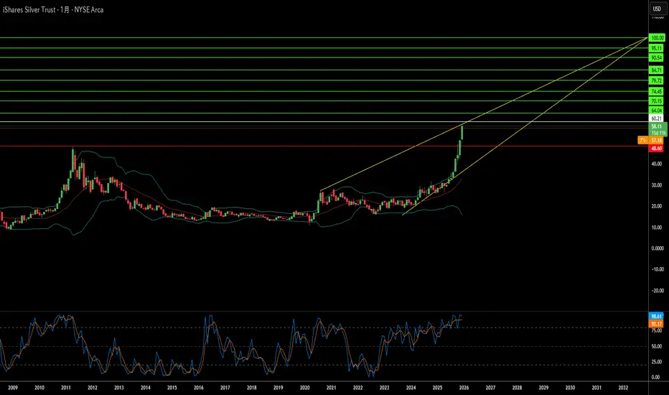The image size is (669, 395).
Task: Click the 75.00 oscillator scale value
Action: 657,330
